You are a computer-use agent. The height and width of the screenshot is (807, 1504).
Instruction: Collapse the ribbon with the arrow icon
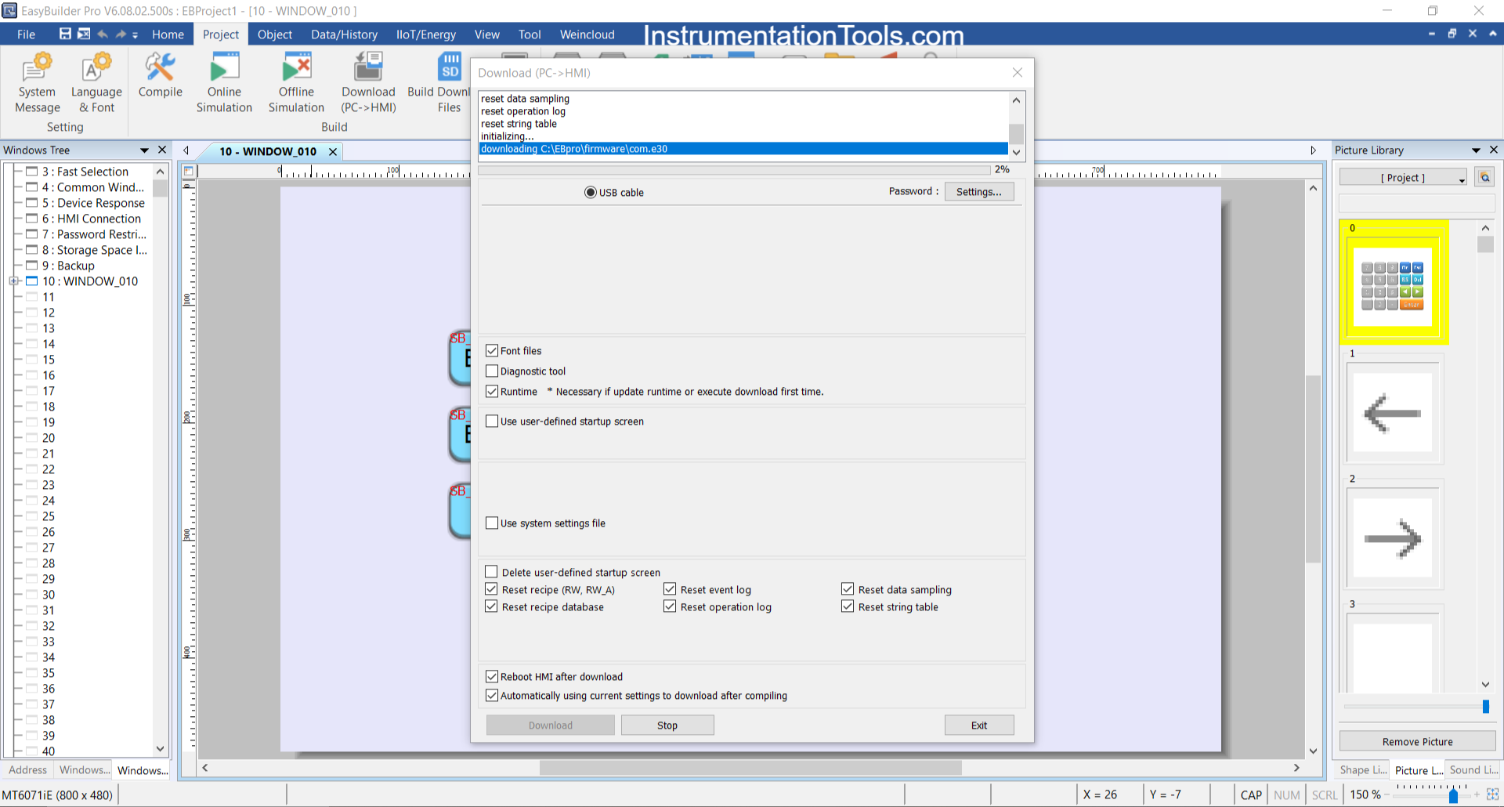(1493, 34)
